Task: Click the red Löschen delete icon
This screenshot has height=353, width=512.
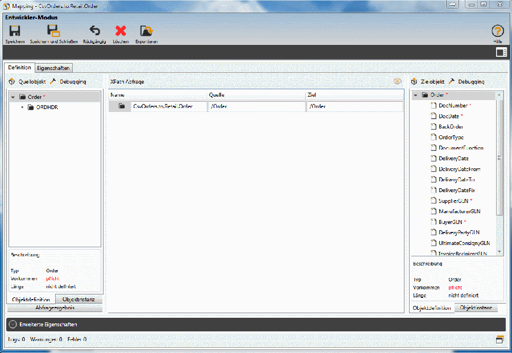Action: click(121, 31)
